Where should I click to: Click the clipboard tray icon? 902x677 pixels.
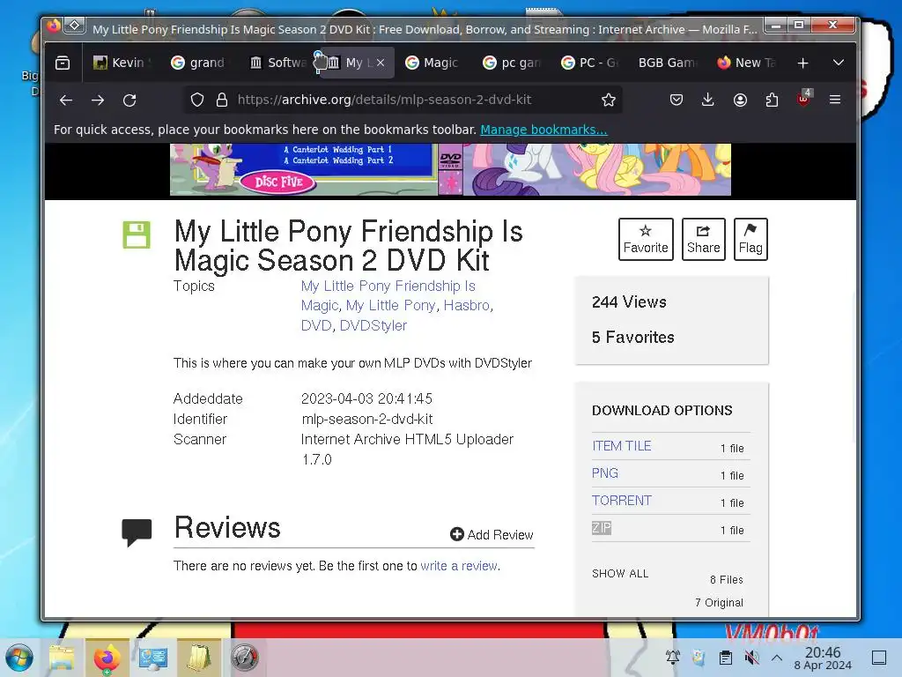726,658
